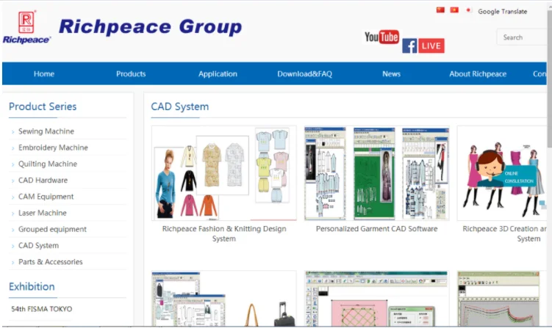Click 'Personalized Garment CAD Software' title

(x=376, y=229)
